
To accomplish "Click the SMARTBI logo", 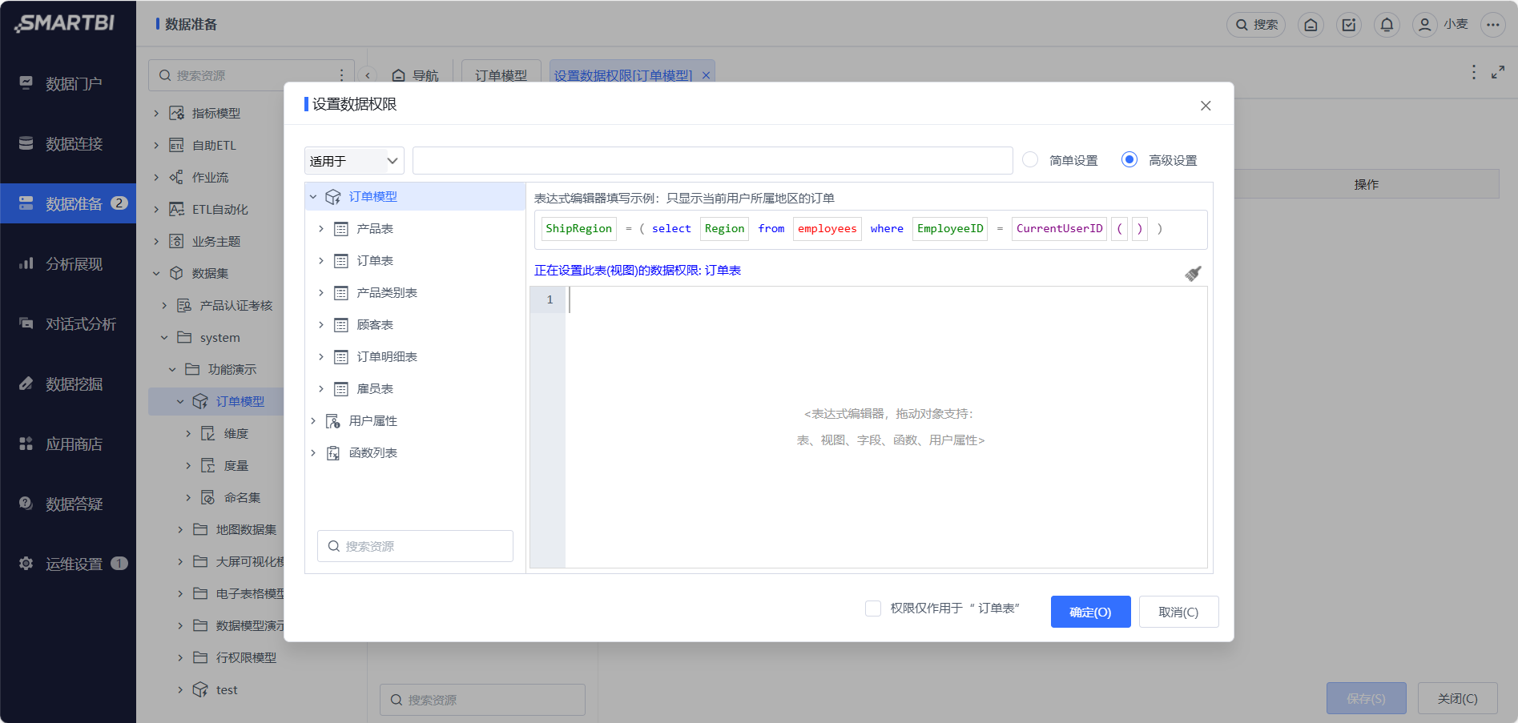I will pos(65,23).
